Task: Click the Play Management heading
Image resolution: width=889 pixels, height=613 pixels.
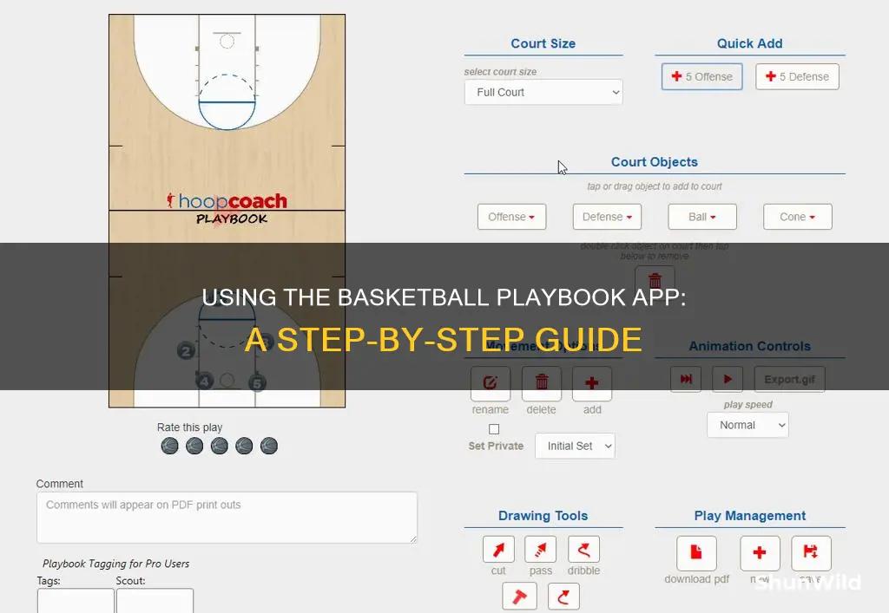Action: [749, 516]
